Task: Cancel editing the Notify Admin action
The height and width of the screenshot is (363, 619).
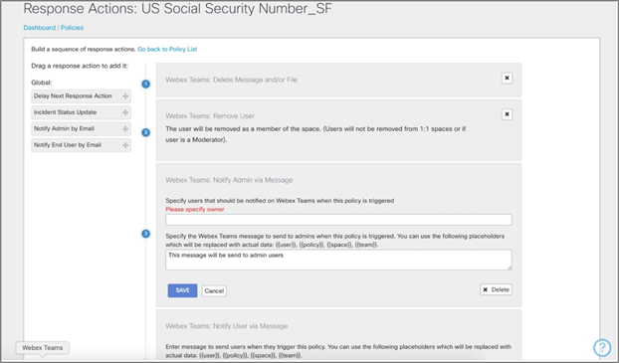Action: pyautogui.click(x=214, y=290)
